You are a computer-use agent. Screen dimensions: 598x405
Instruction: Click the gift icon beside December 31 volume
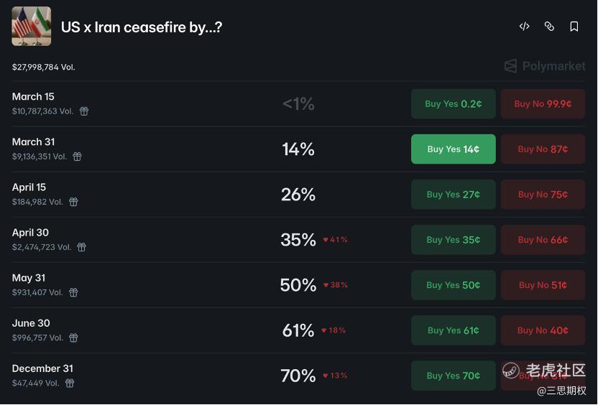70,383
